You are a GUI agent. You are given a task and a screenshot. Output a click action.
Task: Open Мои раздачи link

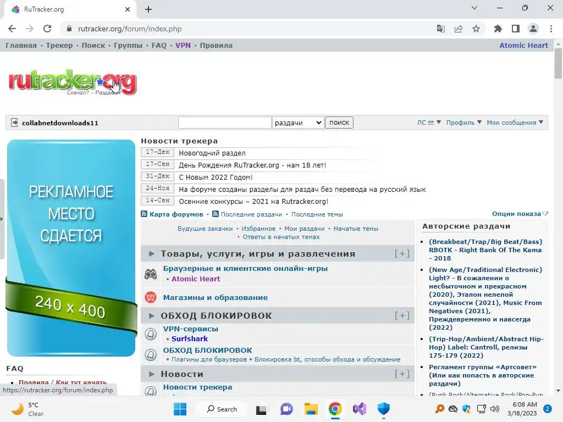pos(305,229)
